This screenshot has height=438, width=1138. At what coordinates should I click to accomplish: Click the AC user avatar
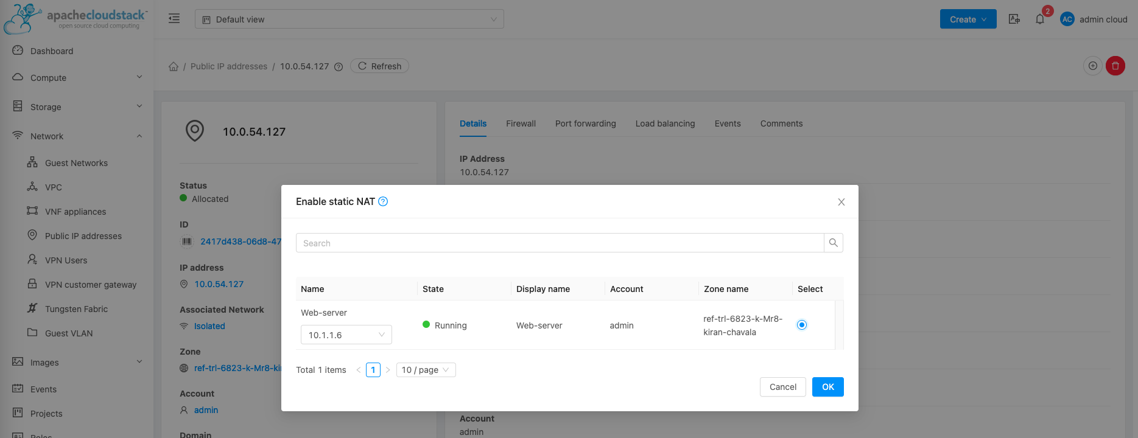point(1067,19)
